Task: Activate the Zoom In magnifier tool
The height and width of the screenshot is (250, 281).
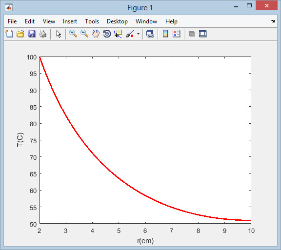Action: pyautogui.click(x=73, y=34)
